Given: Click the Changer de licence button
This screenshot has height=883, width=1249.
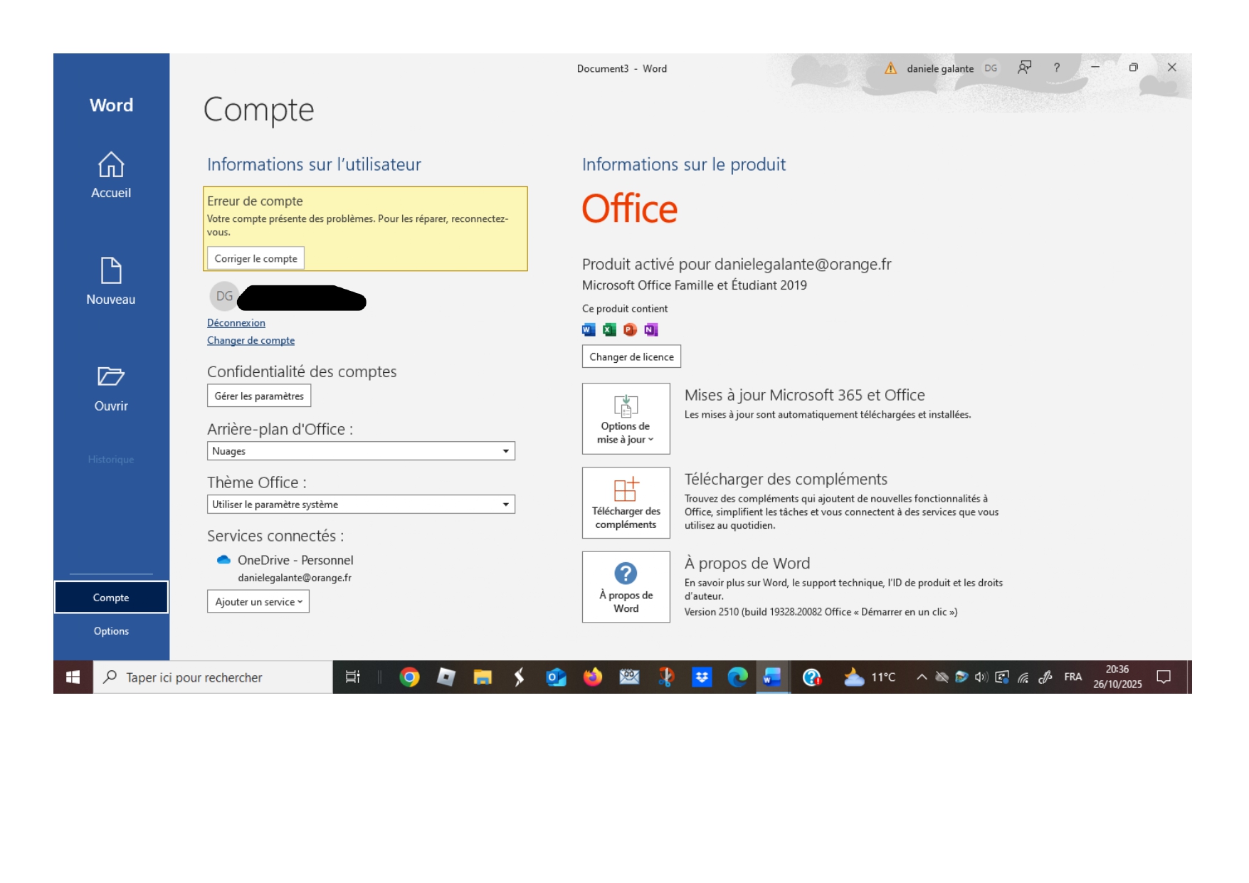Looking at the screenshot, I should click(631, 356).
